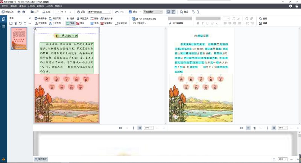This screenshot has height=163, width=301.
Task: Open the 查看 (View) menu
Action: (22, 6)
